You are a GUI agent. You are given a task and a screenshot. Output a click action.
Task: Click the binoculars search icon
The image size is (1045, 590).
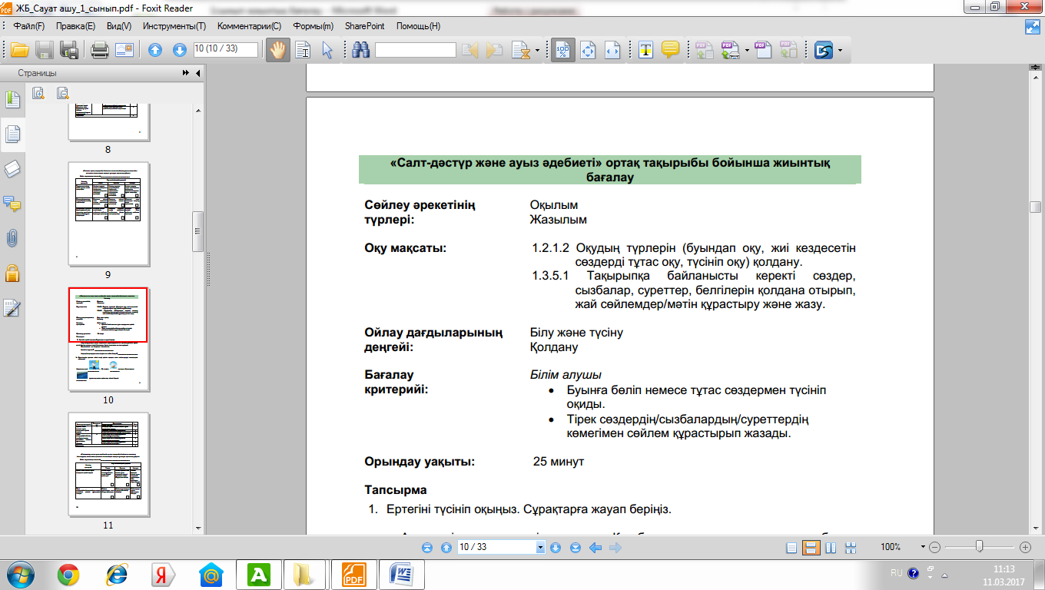point(360,51)
